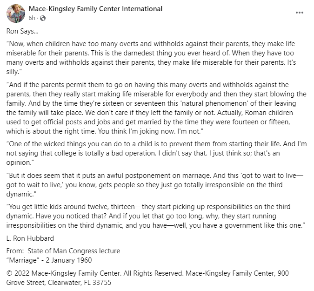Click the 6h post timestamp
Image resolution: width=314 pixels, height=291 pixels.
tap(32, 18)
